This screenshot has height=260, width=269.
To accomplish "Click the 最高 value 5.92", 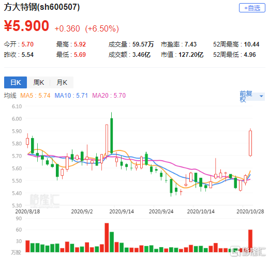I will coord(80,44).
